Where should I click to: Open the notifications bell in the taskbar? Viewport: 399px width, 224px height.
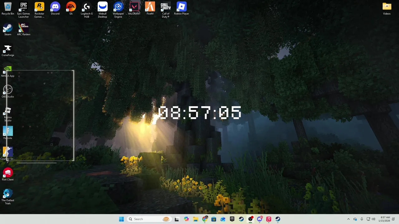(394, 219)
